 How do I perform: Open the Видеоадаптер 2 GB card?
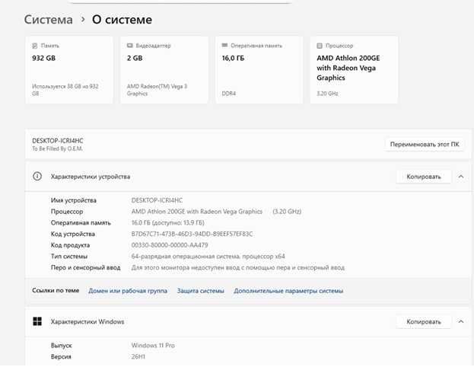[x=164, y=70]
